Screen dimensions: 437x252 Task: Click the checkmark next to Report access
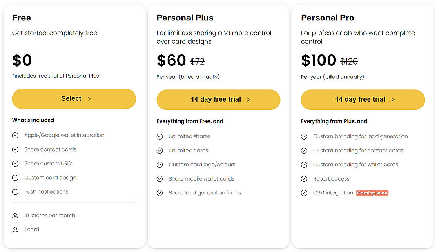click(x=304, y=178)
